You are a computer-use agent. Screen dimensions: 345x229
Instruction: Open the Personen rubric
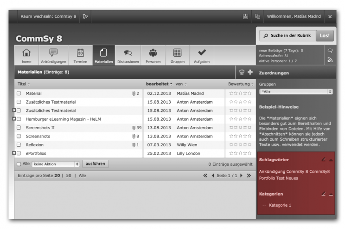[x=153, y=55]
